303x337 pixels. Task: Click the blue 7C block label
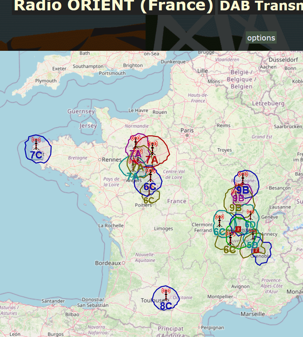point(36,155)
